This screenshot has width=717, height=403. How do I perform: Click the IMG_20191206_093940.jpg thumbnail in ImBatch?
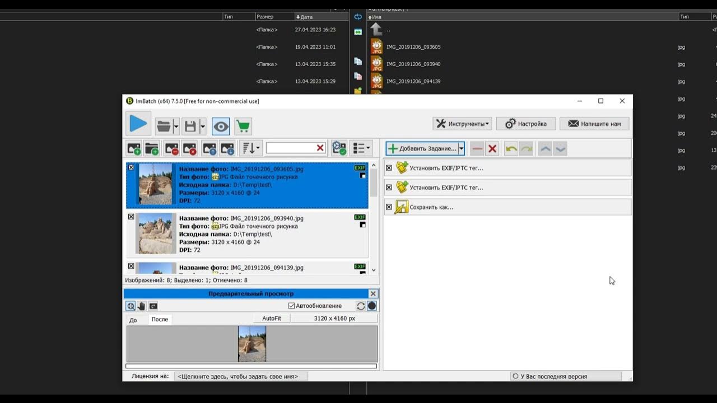coord(155,233)
